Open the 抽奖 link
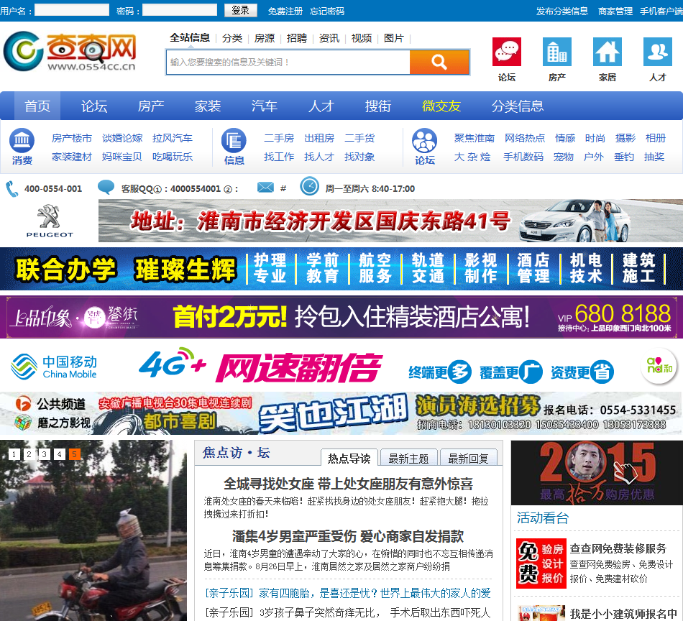The image size is (683, 621). pos(654,157)
